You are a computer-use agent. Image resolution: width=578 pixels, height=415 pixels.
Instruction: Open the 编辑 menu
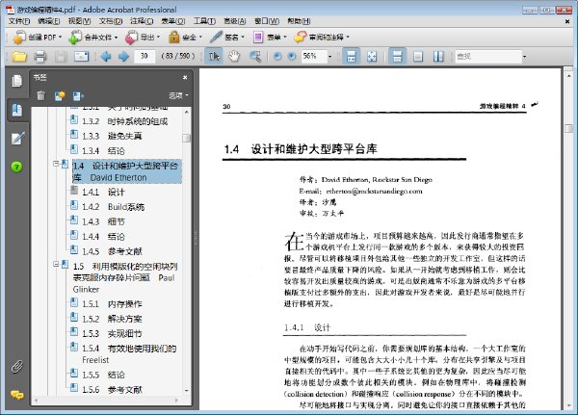pyautogui.click(x=49, y=21)
